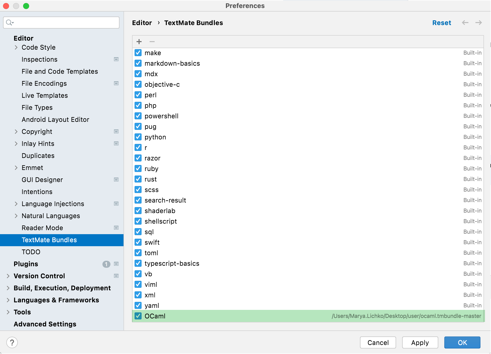Viewport: 491px width, 354px height.
Task: Click the project-level icon next to Copyright
Action: click(116, 132)
